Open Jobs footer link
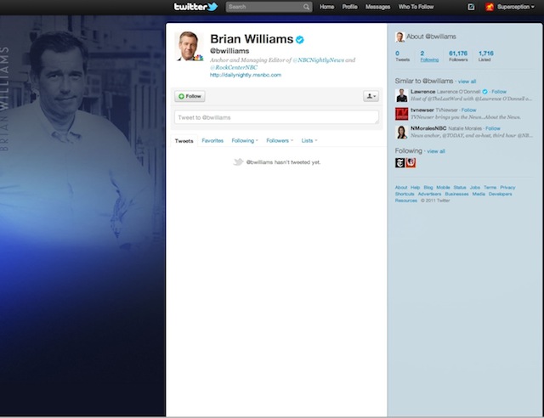 475,187
